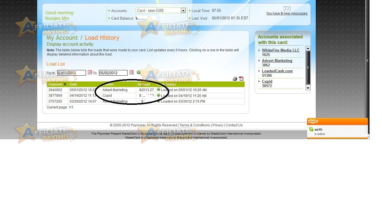Click the Amount column header
This screenshot has height=204, width=382.
click(144, 84)
